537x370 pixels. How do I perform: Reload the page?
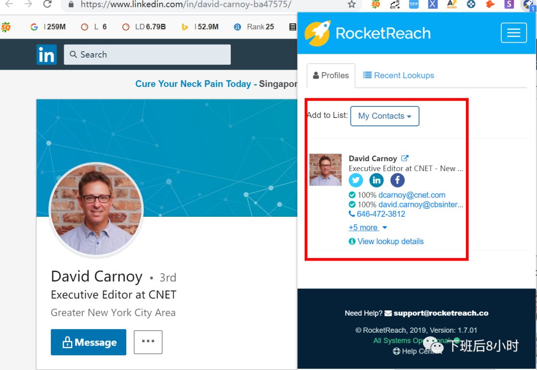(x=47, y=4)
